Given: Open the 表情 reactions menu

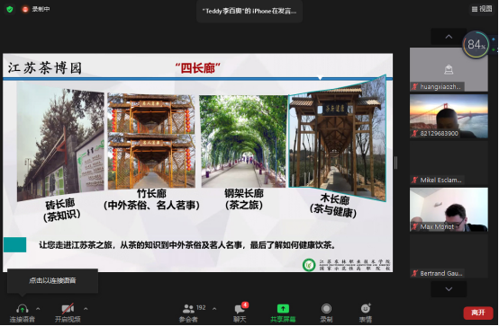Looking at the screenshot, I should pyautogui.click(x=366, y=313).
